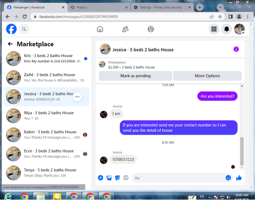Click the browser Forward arrow
The width and height of the screenshot is (255, 202).
[16, 16]
